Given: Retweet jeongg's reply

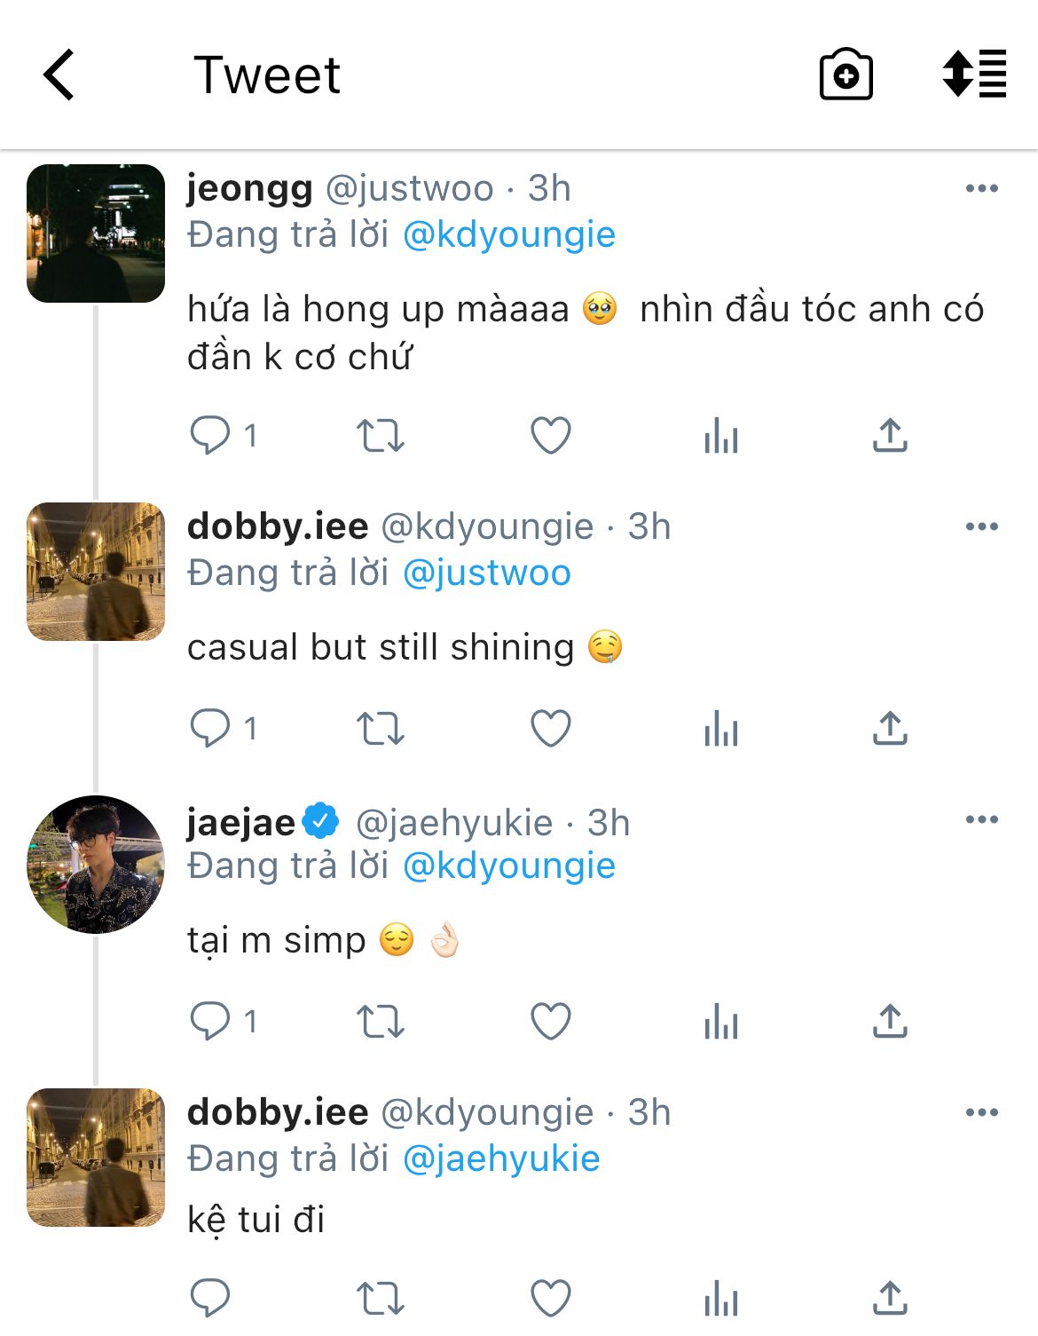Looking at the screenshot, I should click(380, 436).
